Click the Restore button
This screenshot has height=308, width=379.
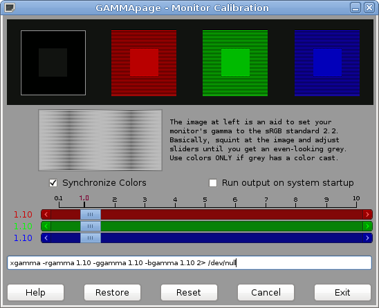113,293
